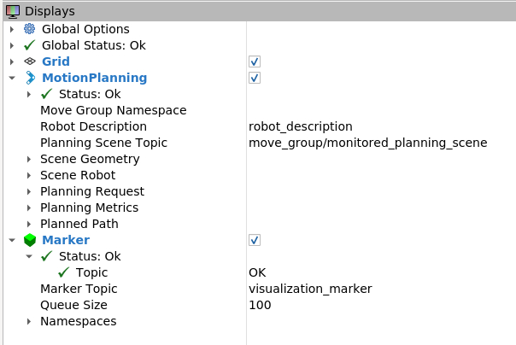
Task: Click the MotionPlanning display icon
Action: 30,78
